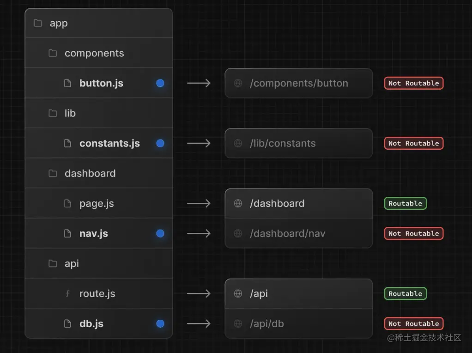Select the page.js file name
The image size is (472, 353).
click(97, 204)
